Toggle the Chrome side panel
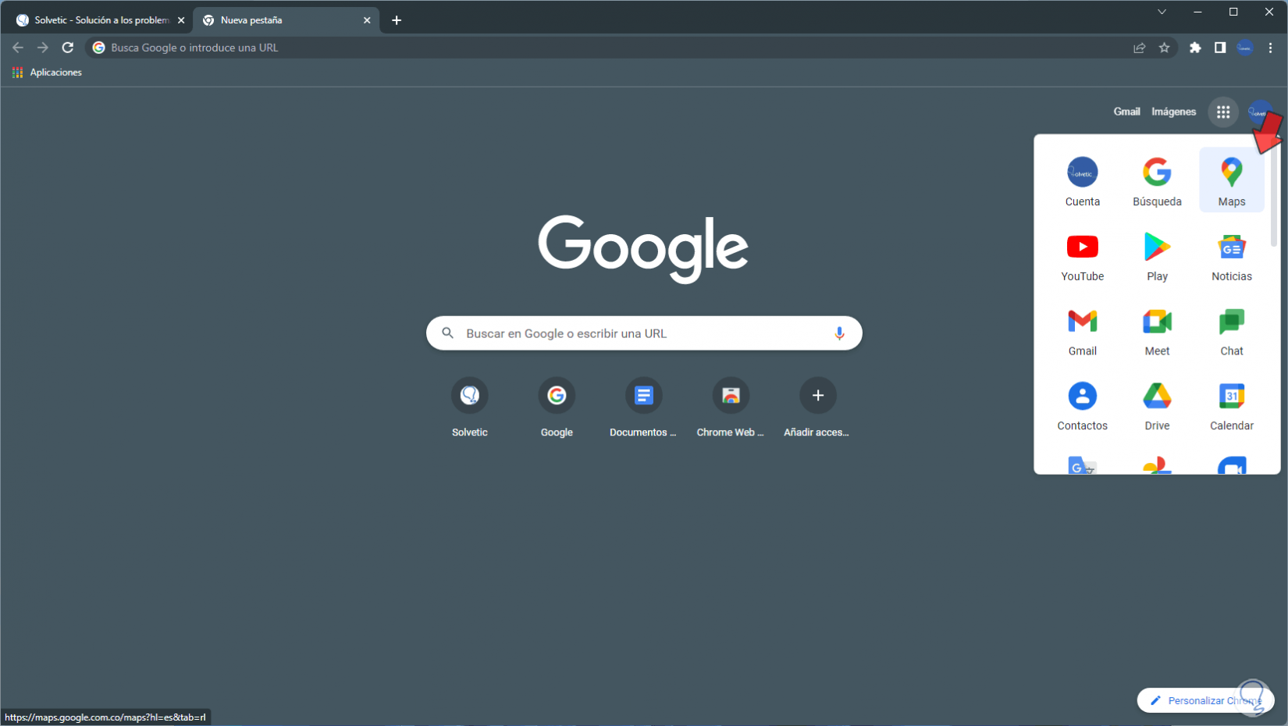Image resolution: width=1288 pixels, height=726 pixels. pyautogui.click(x=1220, y=48)
